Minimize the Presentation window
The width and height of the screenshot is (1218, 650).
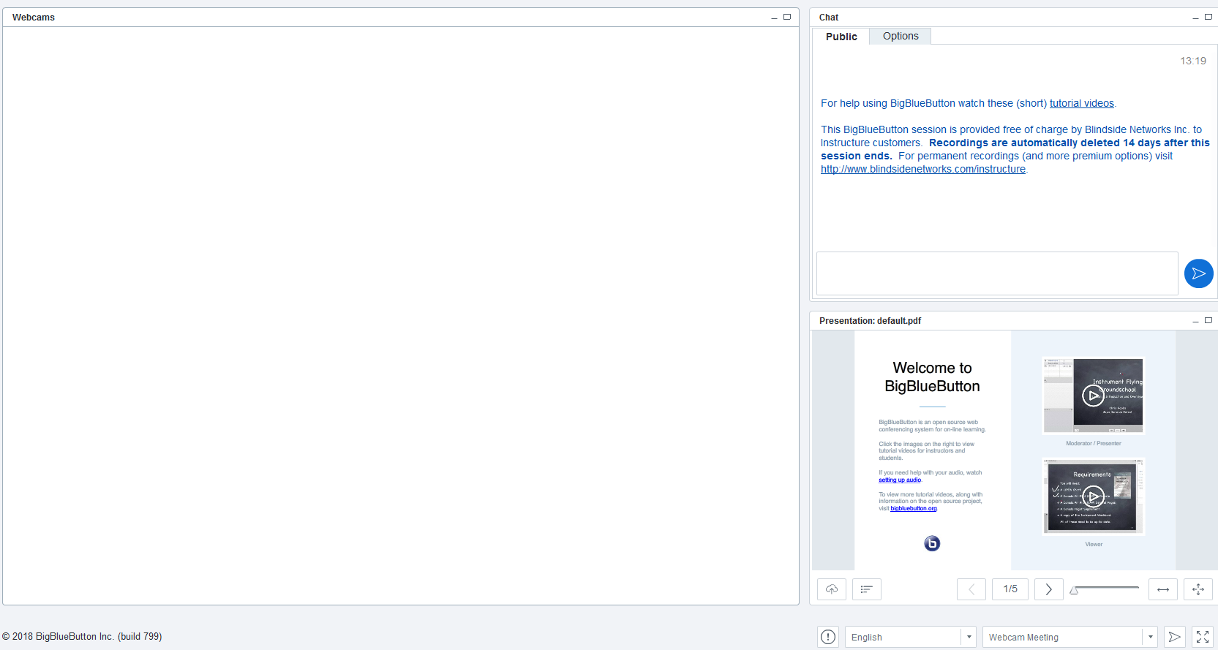[x=1195, y=321]
